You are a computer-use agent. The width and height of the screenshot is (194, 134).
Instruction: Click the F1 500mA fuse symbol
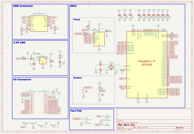pos(23,59)
